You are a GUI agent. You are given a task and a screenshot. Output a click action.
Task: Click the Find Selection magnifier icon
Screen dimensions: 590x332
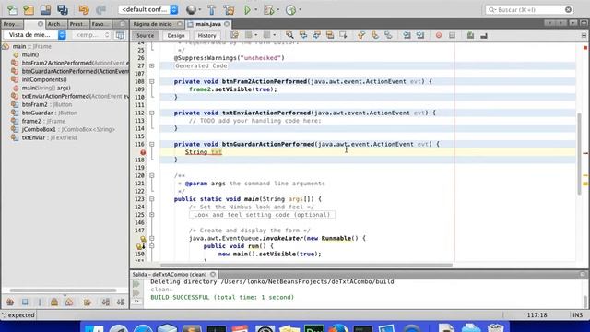coord(289,35)
